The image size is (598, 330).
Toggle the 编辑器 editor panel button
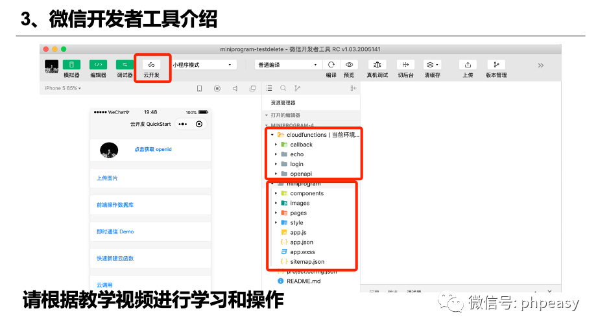pyautogui.click(x=98, y=65)
